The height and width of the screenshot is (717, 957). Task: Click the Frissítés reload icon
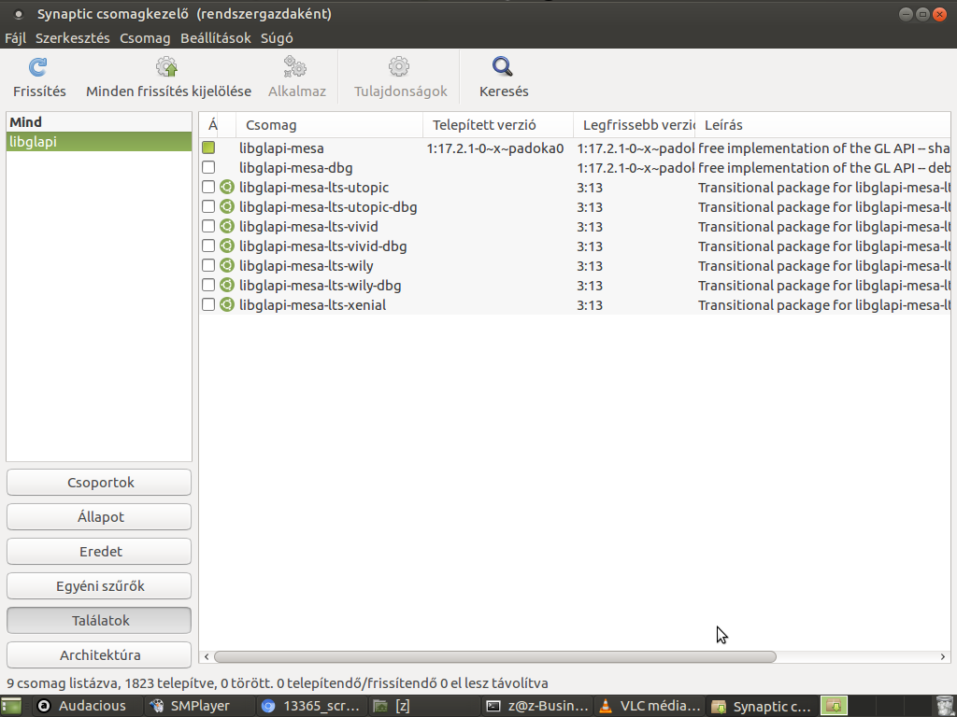coord(38,67)
